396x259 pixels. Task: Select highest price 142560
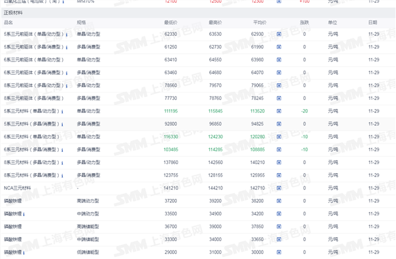[x=215, y=163]
